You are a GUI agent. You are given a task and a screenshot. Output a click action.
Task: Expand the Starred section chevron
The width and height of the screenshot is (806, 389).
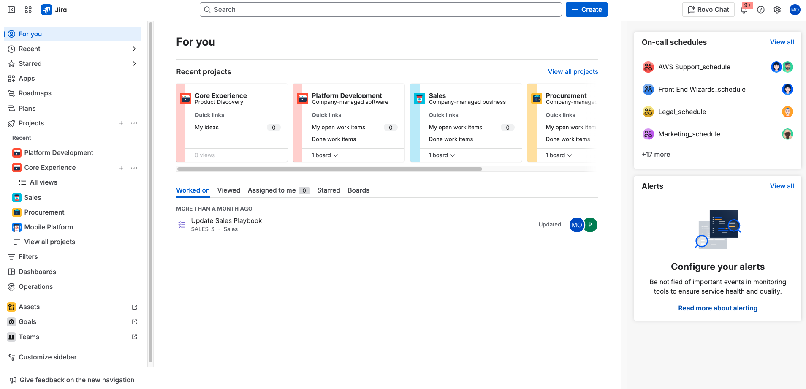pos(134,64)
